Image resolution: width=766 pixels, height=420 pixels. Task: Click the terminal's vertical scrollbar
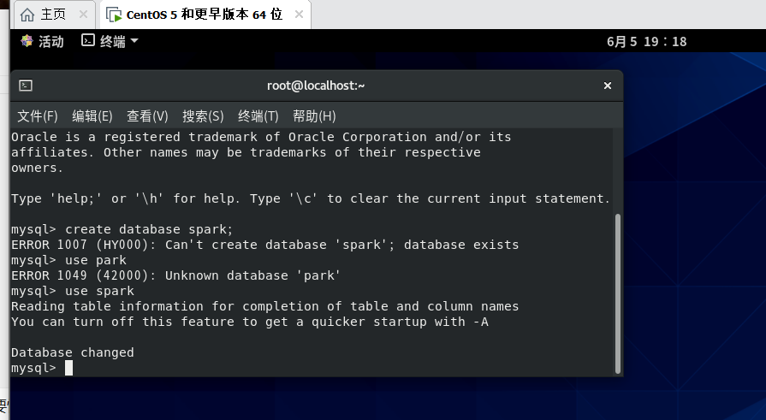(618, 291)
